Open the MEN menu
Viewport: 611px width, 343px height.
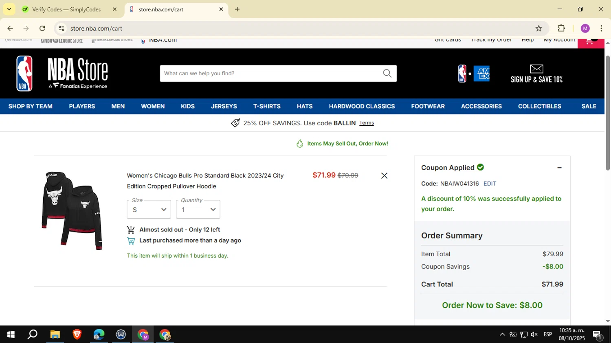coord(118,106)
